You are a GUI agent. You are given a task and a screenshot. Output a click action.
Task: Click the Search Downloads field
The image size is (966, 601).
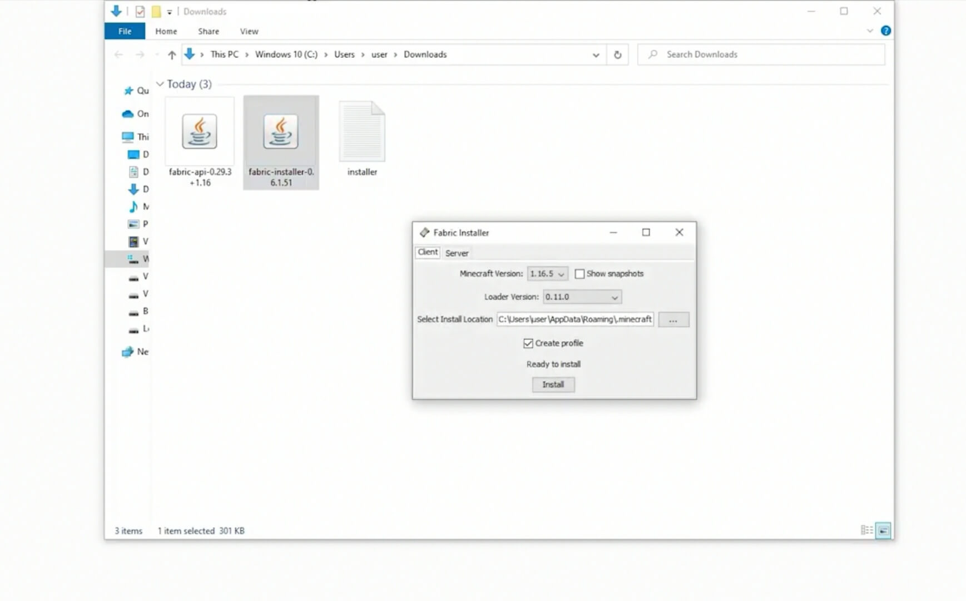pyautogui.click(x=761, y=55)
